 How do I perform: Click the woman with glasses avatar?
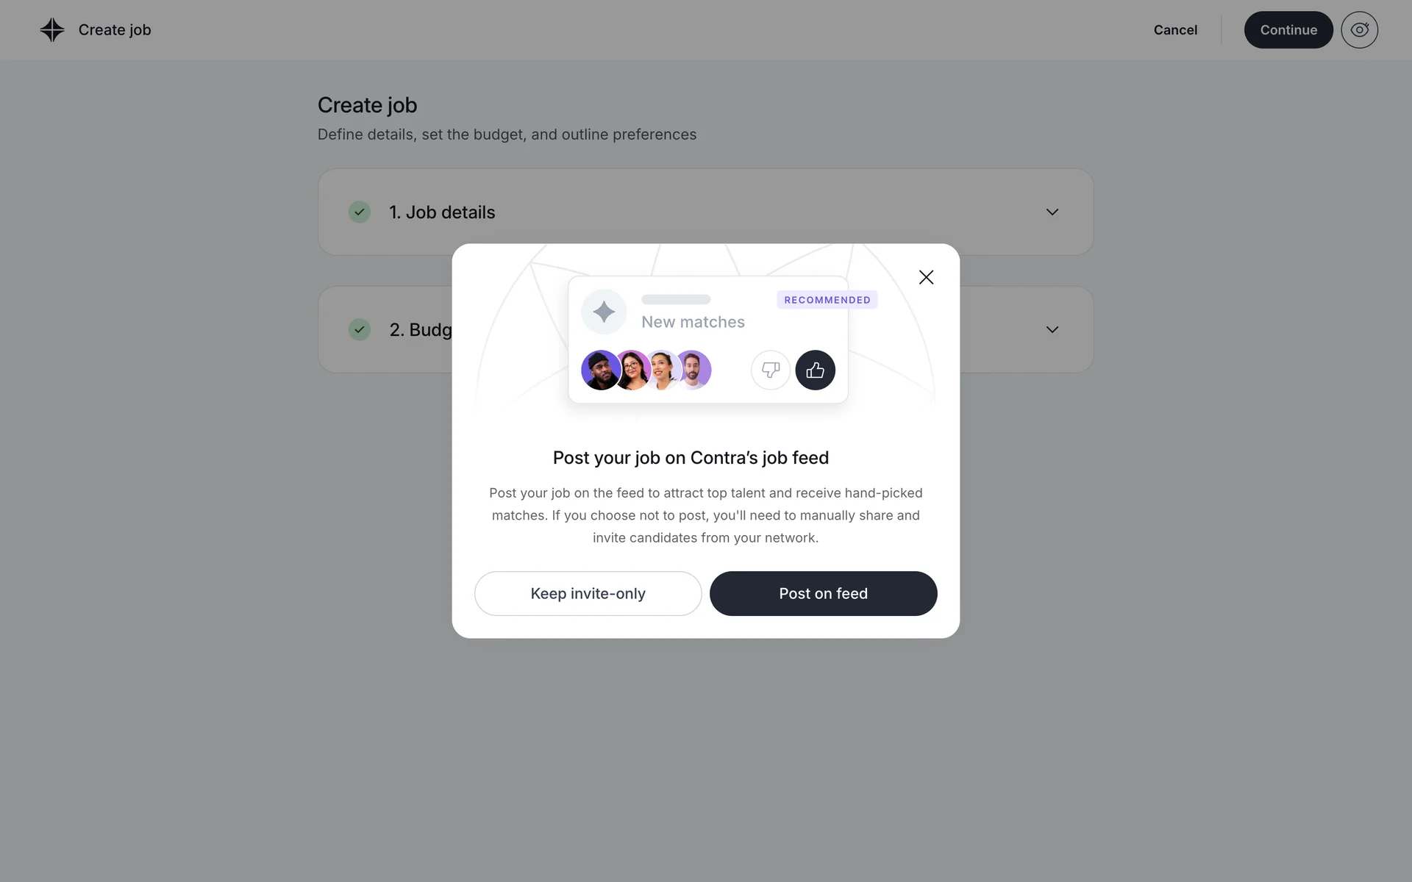(632, 370)
